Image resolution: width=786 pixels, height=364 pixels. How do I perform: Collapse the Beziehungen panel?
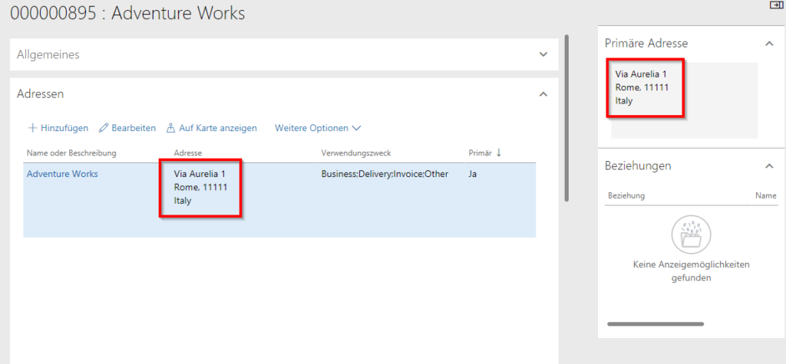769,166
